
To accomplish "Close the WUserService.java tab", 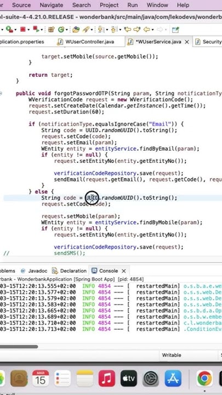I will click(x=187, y=42).
